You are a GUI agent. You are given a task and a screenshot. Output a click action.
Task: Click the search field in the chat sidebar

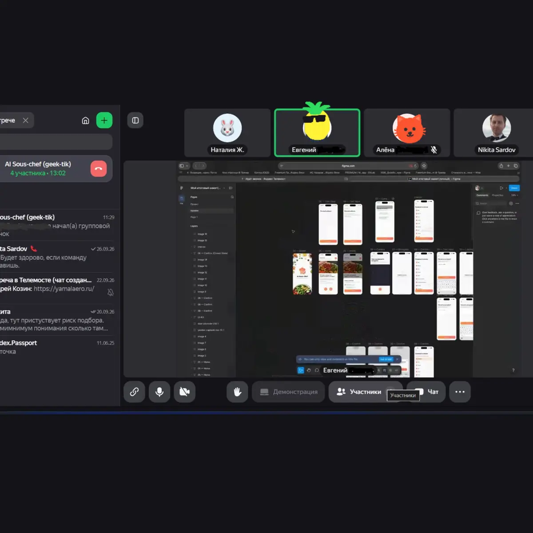(56, 142)
